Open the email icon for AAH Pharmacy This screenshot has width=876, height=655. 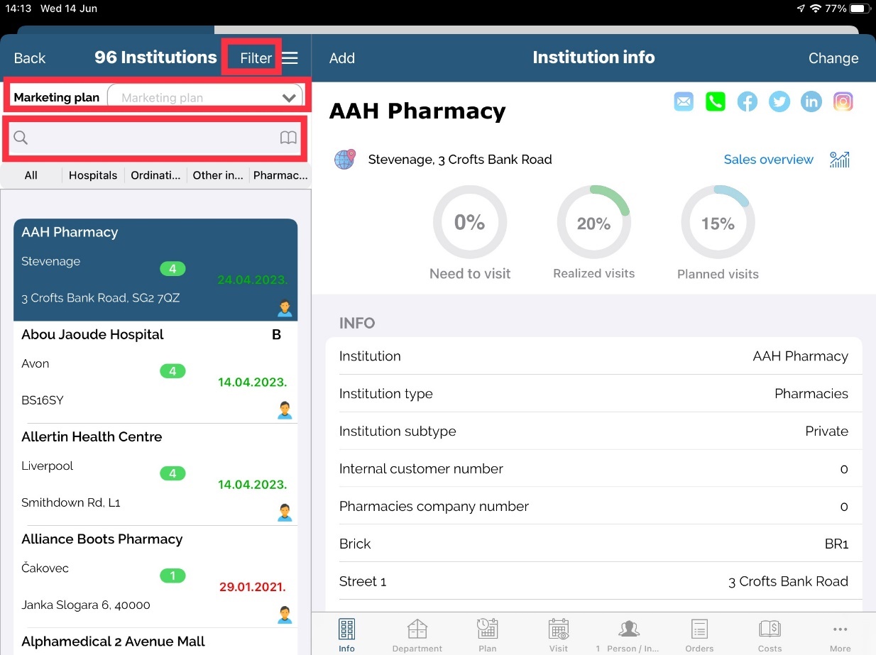[684, 101]
